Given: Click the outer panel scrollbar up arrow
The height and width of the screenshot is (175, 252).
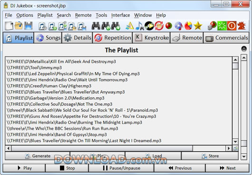Looking at the screenshot, I should click(244, 58).
